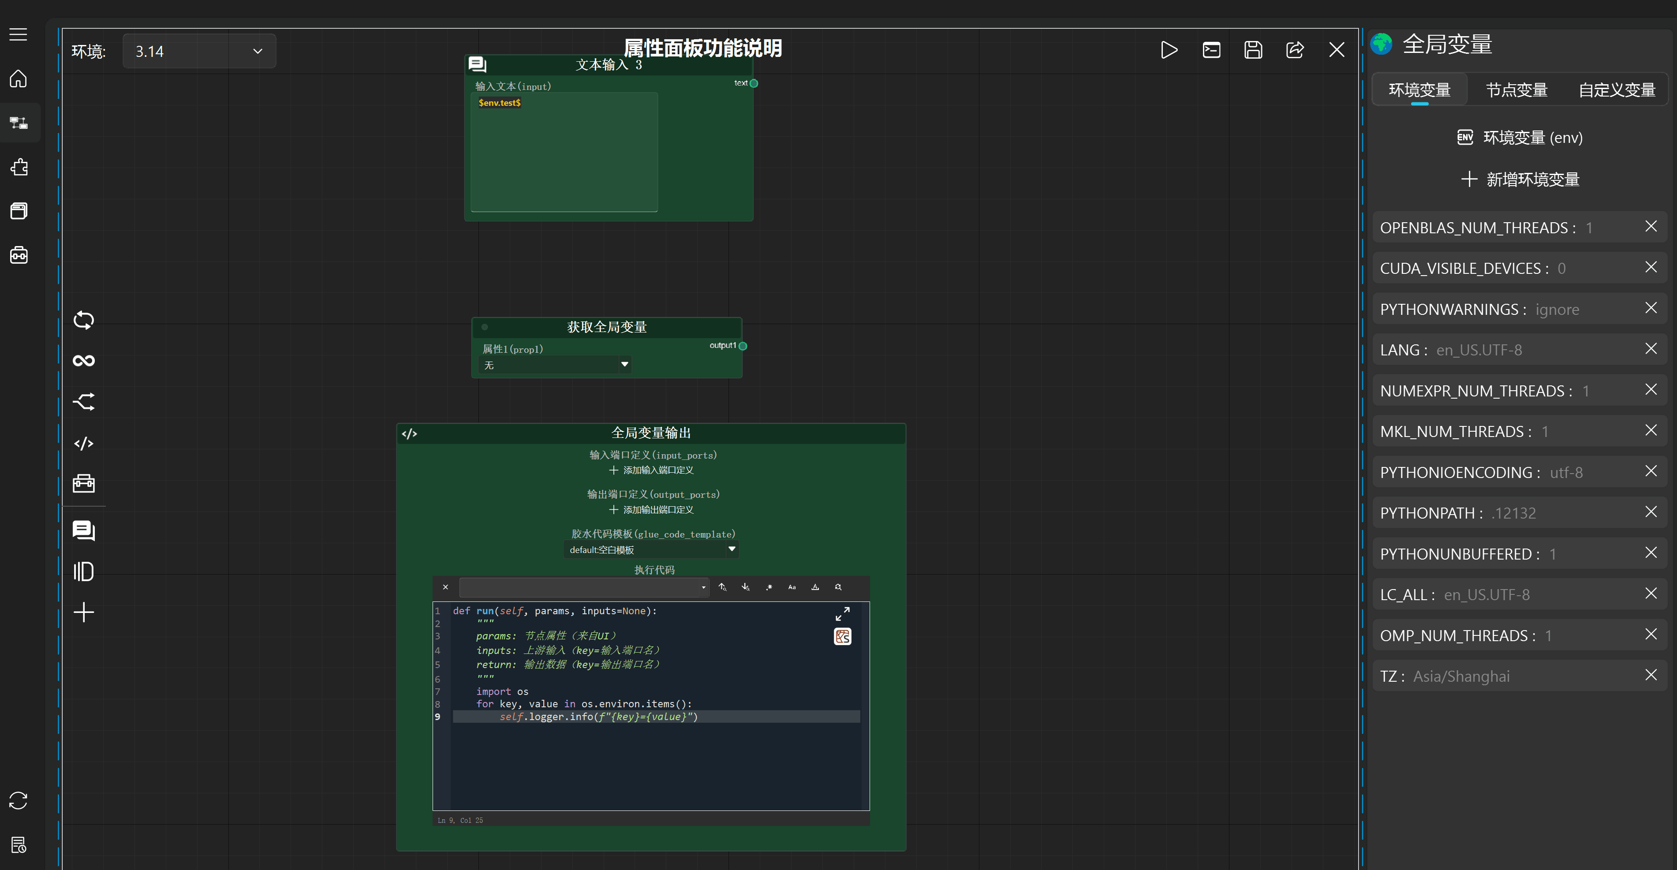This screenshot has height=870, width=1677.
Task: Add a branch shuffle node from the palette
Action: tap(83, 402)
